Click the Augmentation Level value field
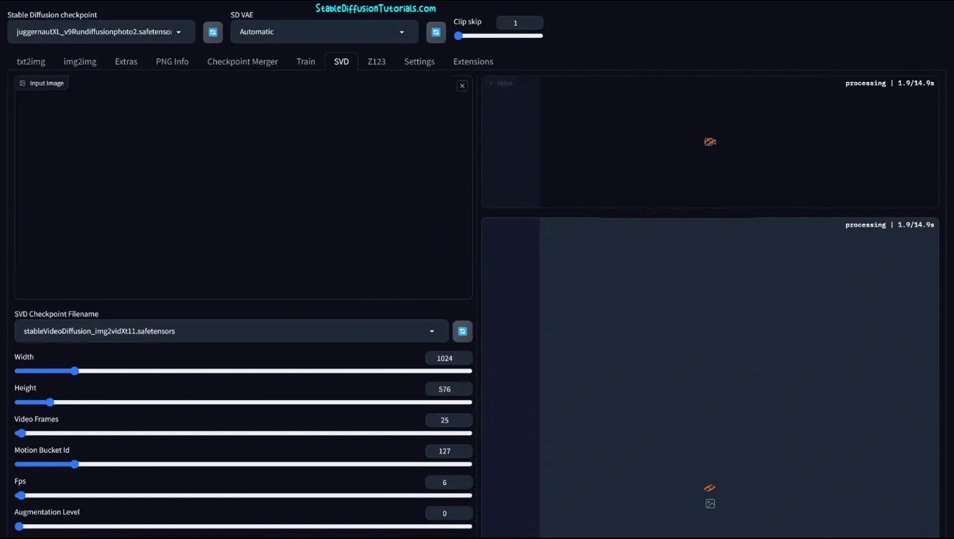The height and width of the screenshot is (539, 954). (x=448, y=513)
